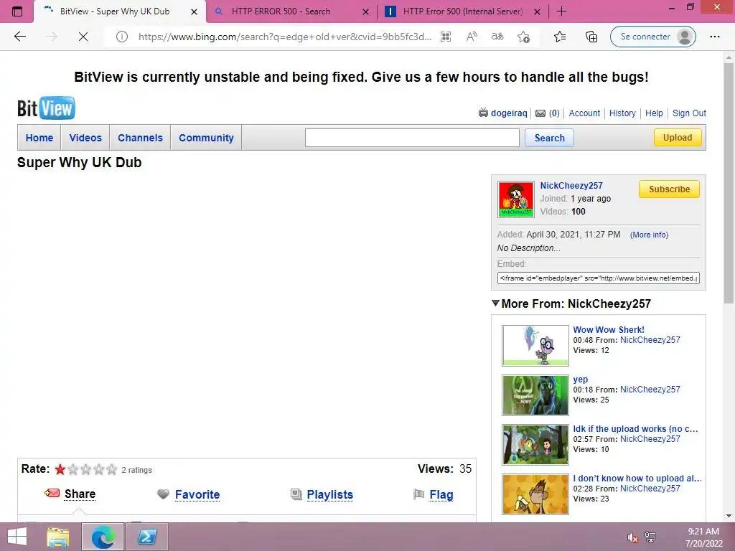This screenshot has width=735, height=551.
Task: Click the BitView logo
Action: tap(46, 108)
